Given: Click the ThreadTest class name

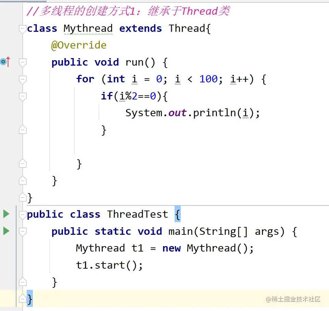Looking at the screenshot, I should coord(137,214).
